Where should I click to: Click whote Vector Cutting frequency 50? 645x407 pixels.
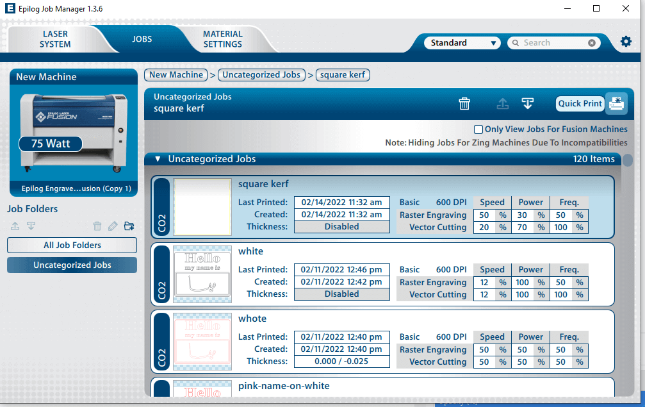(560, 361)
